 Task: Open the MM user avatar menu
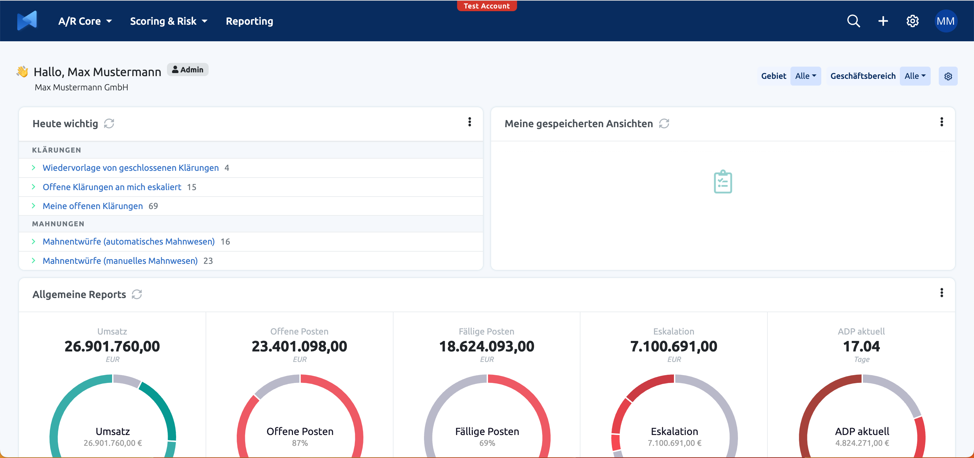[946, 21]
